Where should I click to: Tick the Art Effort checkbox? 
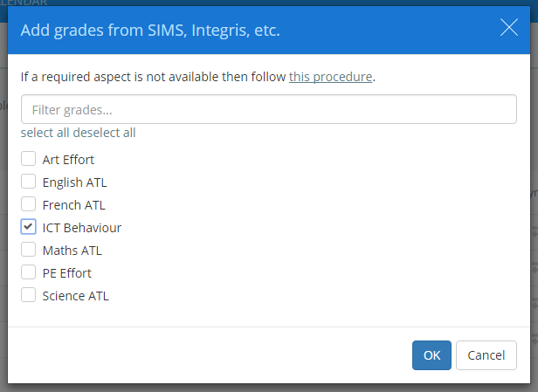pyautogui.click(x=28, y=159)
